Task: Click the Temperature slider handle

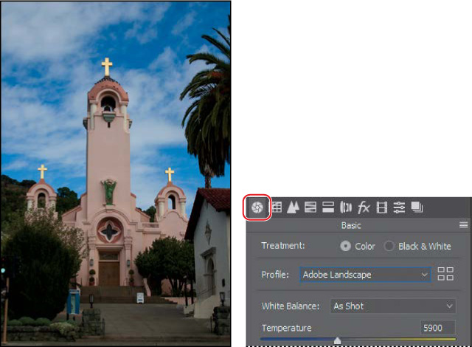Action: (338, 340)
